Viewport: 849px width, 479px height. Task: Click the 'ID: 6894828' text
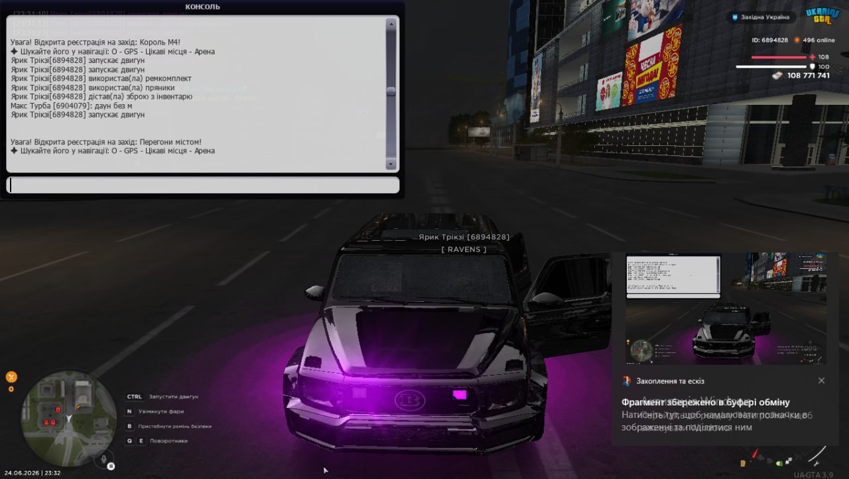tap(769, 40)
